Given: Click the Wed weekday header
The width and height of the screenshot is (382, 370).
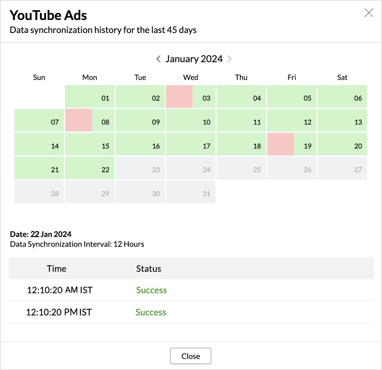Looking at the screenshot, I should click(x=191, y=77).
